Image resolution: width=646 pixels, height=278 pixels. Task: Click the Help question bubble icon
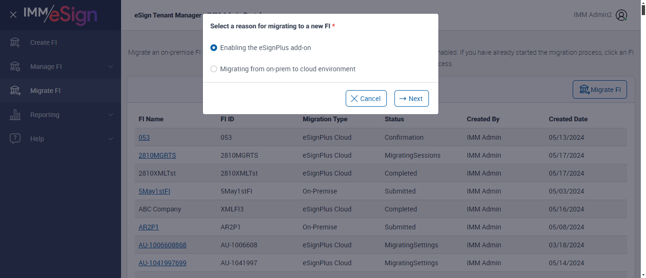point(15,139)
